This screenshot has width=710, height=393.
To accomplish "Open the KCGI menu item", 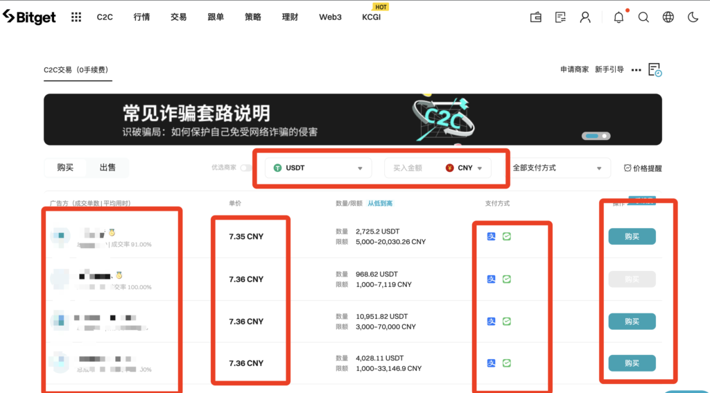I will 372,17.
